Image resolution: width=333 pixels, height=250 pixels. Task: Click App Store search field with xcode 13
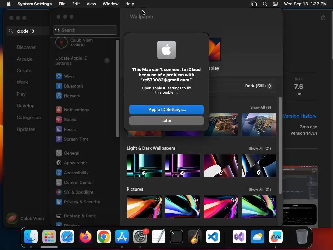point(28,31)
